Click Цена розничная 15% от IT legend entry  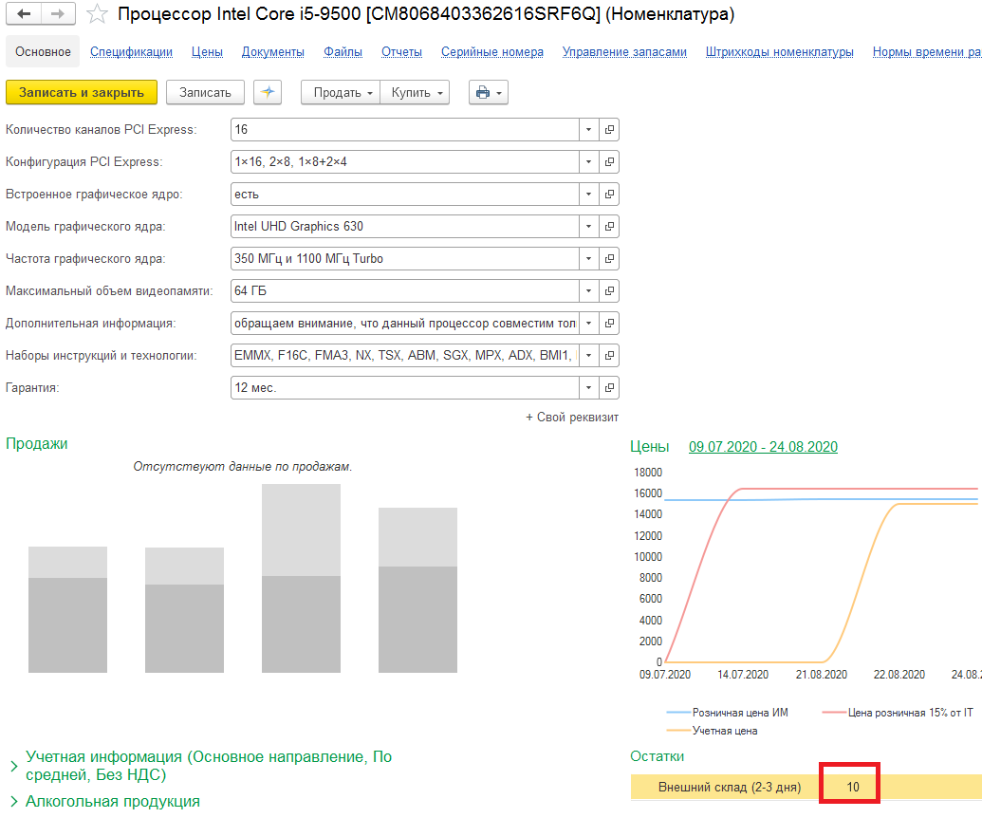[x=899, y=712]
